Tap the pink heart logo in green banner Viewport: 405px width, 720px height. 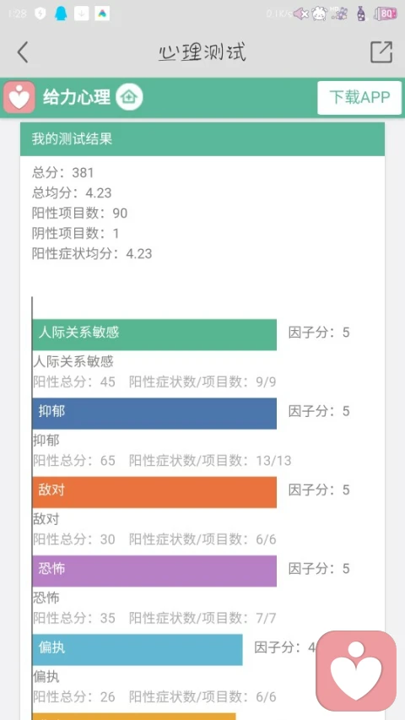pyautogui.click(x=19, y=97)
